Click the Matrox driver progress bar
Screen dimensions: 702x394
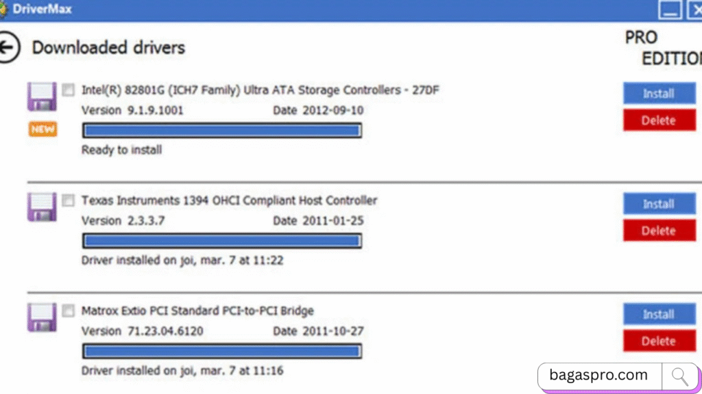pos(221,351)
